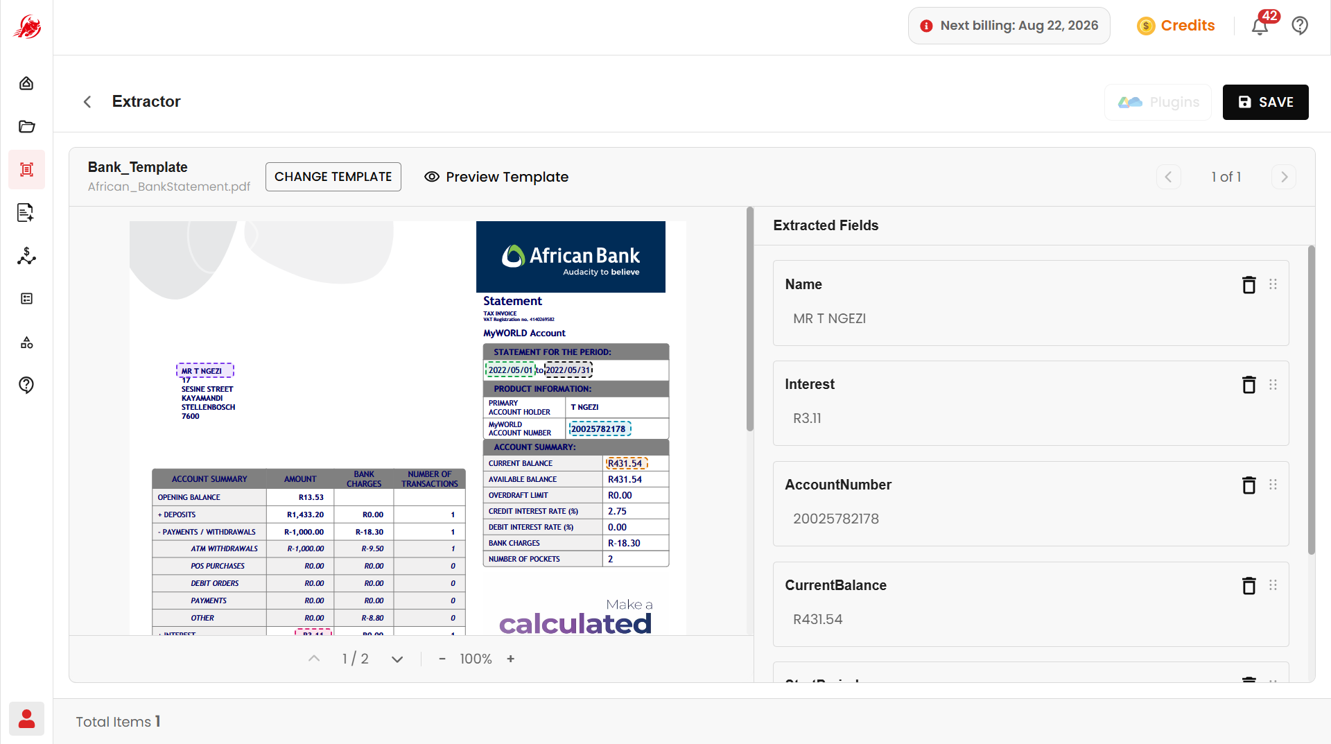This screenshot has height=744, width=1331.
Task: Open the document edit icon in sidebar
Action: [x=26, y=212]
